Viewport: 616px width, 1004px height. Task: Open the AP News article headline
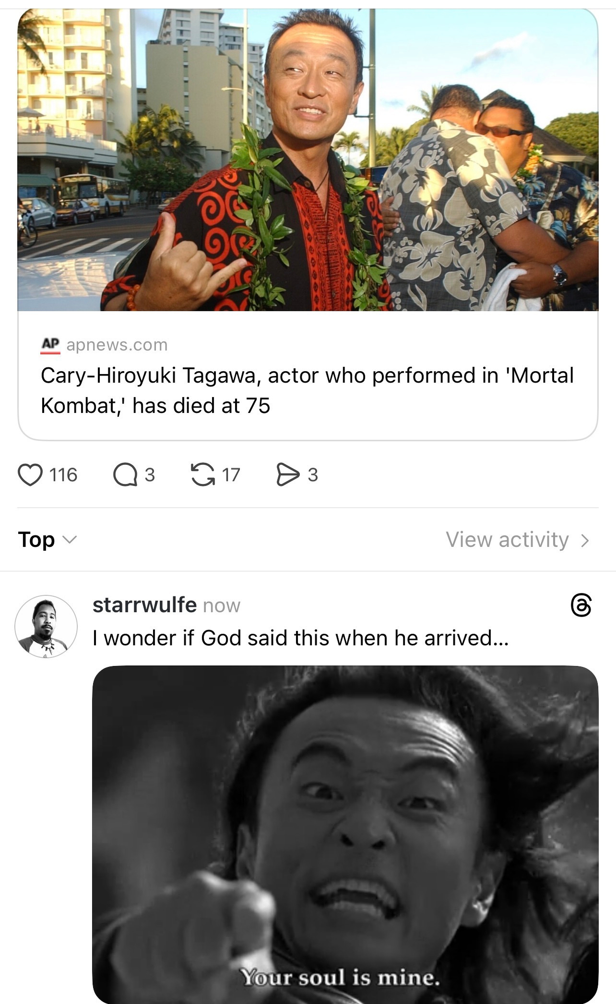(x=307, y=390)
